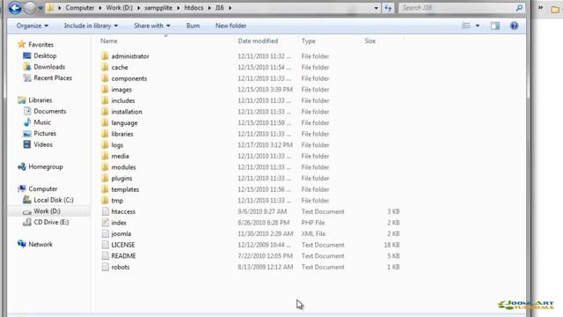This screenshot has height=317, width=563.
Task: Select the tmp folder name
Action: tap(117, 201)
